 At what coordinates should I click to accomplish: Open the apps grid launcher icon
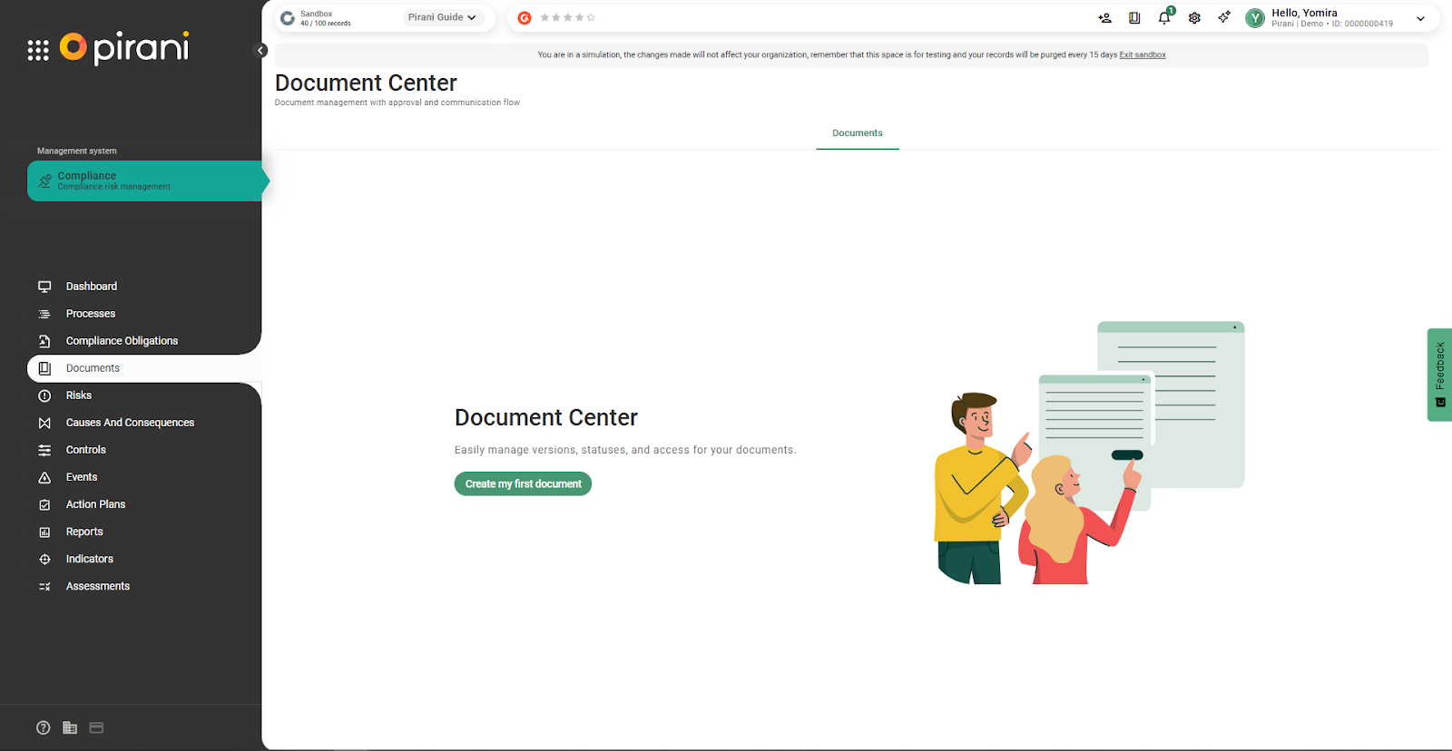pos(38,51)
